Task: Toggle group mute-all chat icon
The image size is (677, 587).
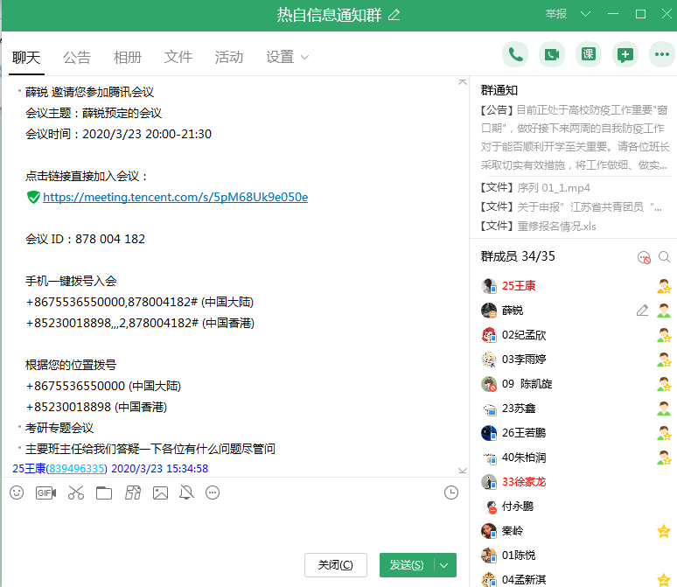Action: [644, 257]
